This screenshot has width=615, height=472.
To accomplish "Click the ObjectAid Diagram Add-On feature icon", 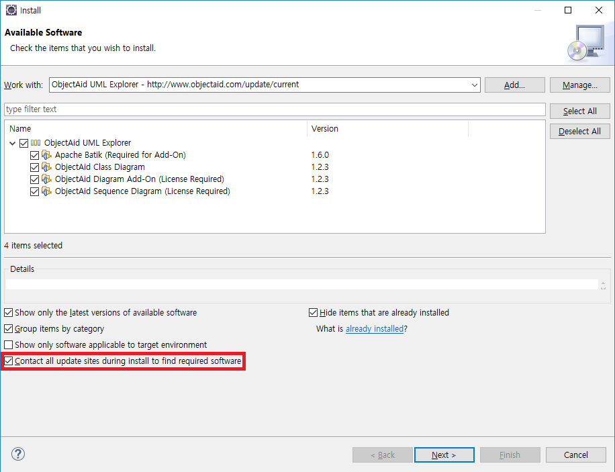I will (x=46, y=179).
